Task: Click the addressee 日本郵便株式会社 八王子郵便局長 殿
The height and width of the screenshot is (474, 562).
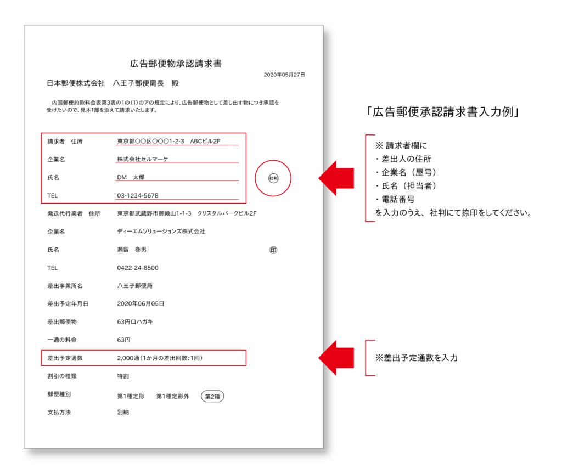Action: (x=113, y=83)
